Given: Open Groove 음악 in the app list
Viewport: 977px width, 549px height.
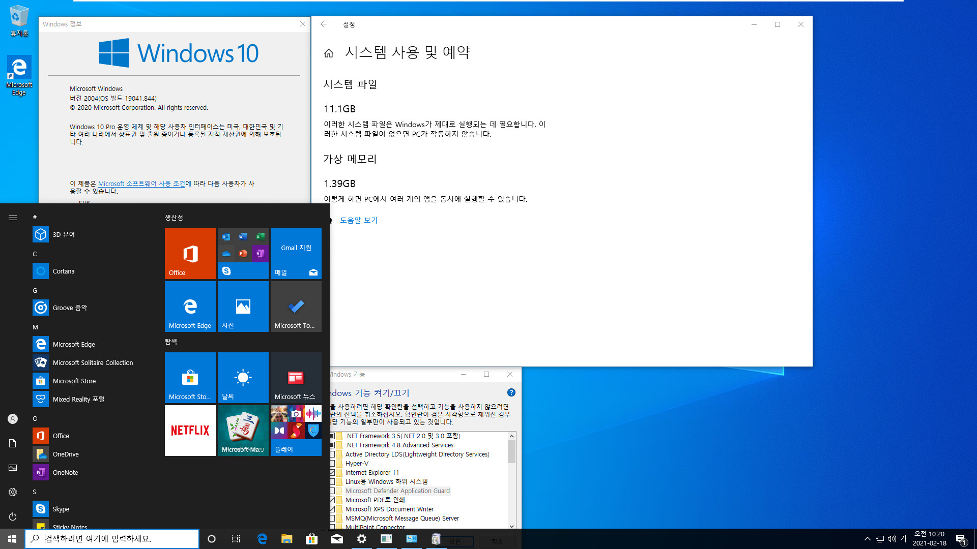Looking at the screenshot, I should (x=92, y=308).
